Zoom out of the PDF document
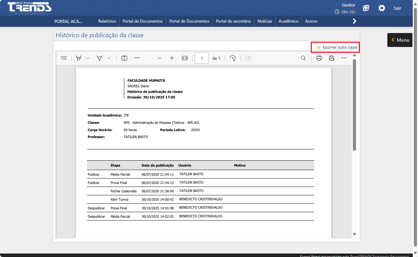 [160, 58]
